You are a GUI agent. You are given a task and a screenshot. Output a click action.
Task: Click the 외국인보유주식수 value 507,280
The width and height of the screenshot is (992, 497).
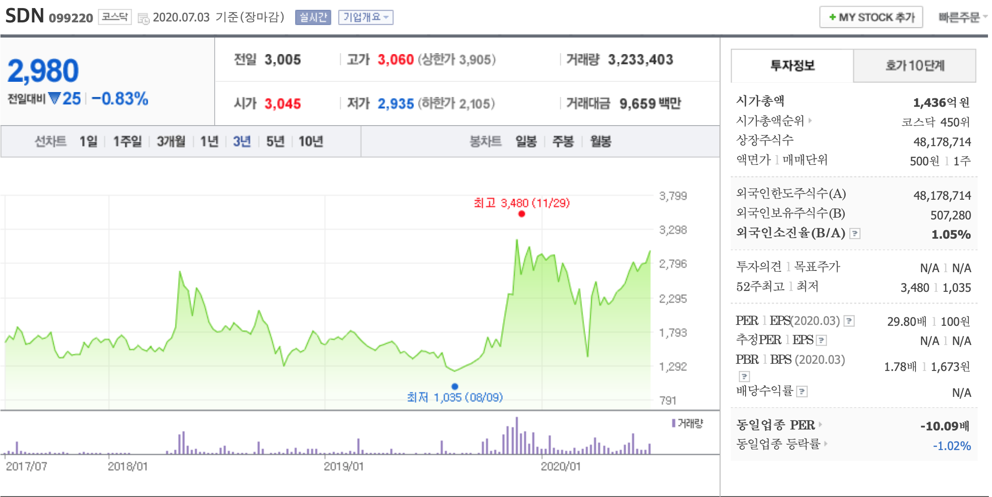click(950, 215)
